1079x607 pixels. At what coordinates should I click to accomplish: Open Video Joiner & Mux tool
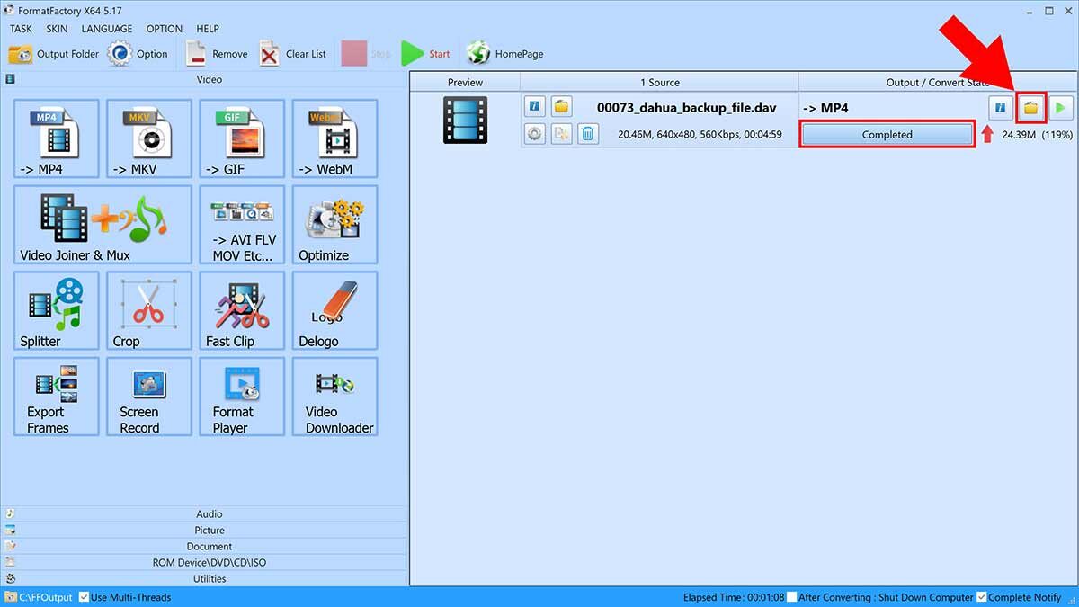(x=103, y=226)
